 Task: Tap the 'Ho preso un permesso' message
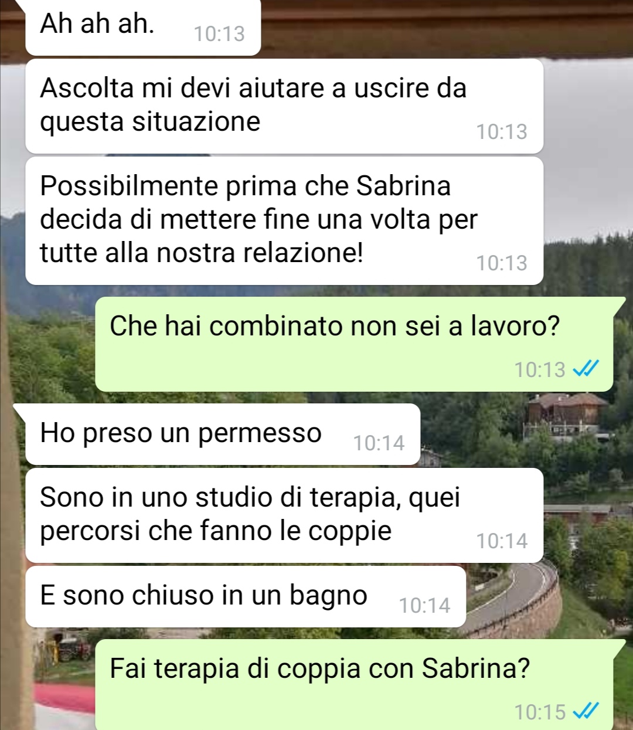pyautogui.click(x=223, y=434)
